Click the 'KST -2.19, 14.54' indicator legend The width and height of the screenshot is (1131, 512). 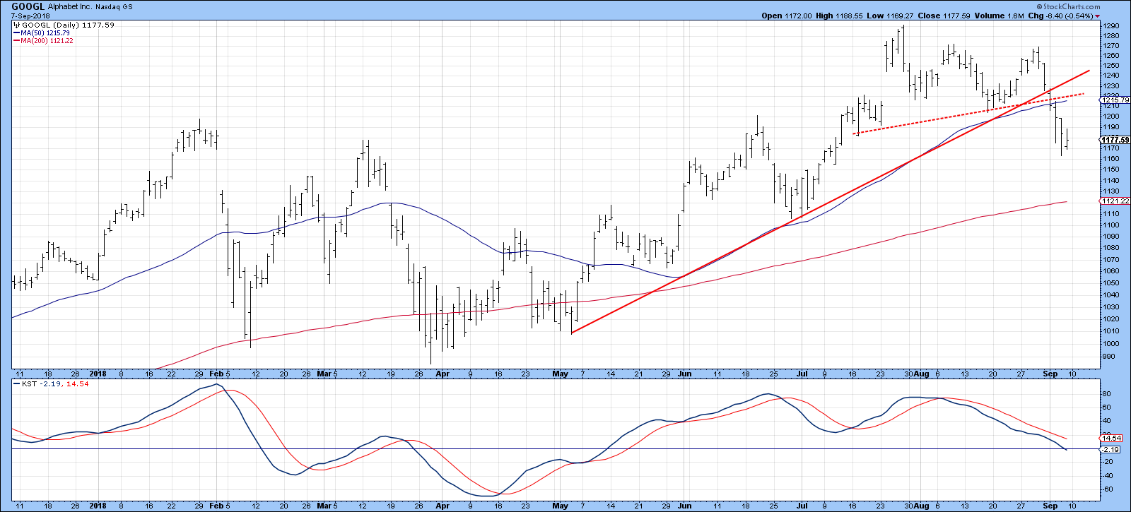point(52,384)
